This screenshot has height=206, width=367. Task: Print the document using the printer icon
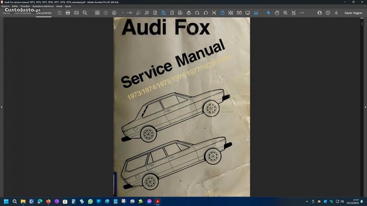point(68,13)
